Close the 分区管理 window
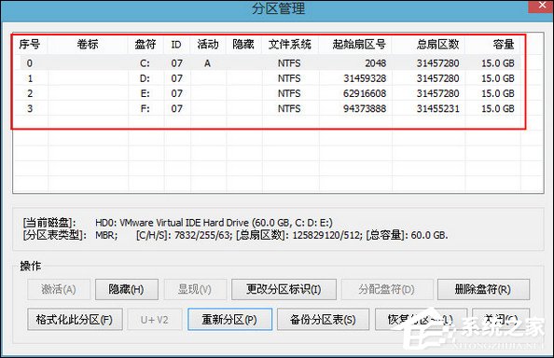The width and height of the screenshot is (554, 358). (x=542, y=6)
